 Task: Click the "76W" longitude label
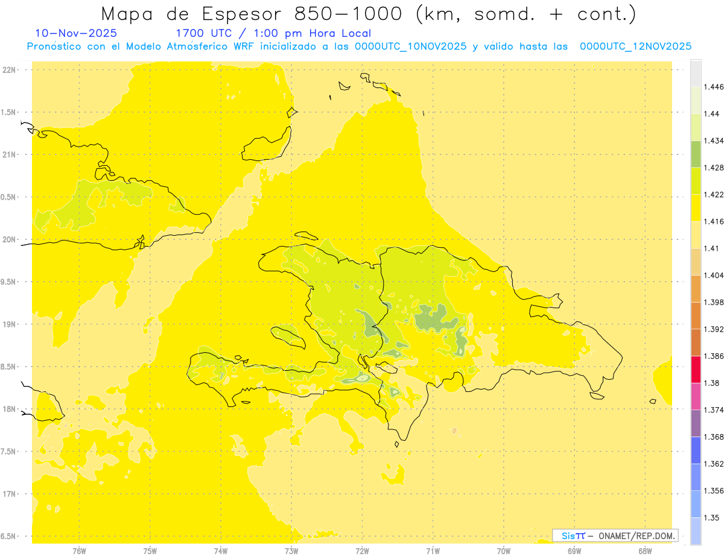tap(79, 551)
